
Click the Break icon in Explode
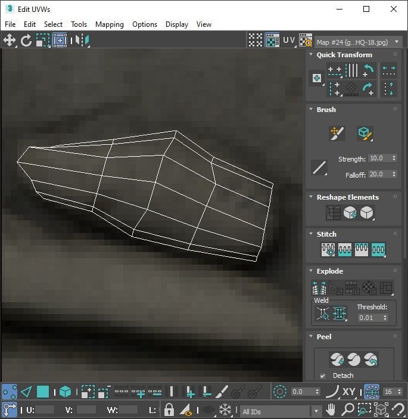pyautogui.click(x=319, y=288)
